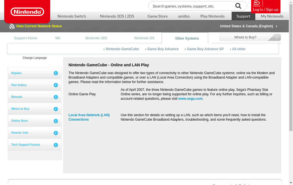
Task: Click the search magnifying glass icon
Action: tap(238, 6)
